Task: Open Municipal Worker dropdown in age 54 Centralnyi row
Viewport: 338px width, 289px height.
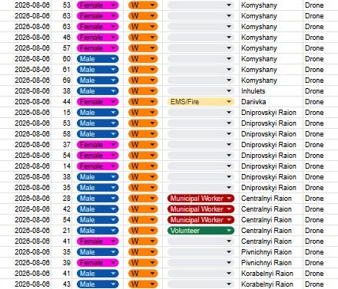Action: pos(200,220)
